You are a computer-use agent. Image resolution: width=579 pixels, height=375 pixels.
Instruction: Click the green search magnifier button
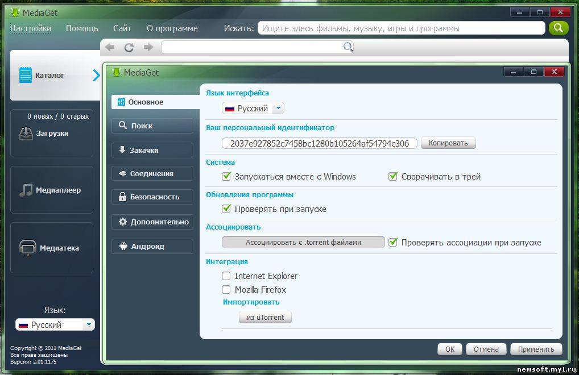(559, 28)
